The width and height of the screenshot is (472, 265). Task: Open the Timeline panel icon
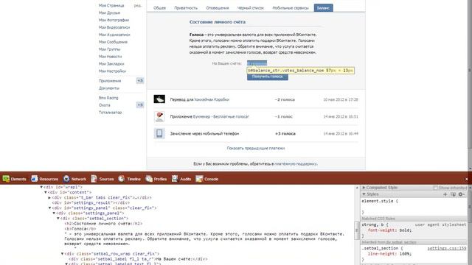click(x=121, y=179)
